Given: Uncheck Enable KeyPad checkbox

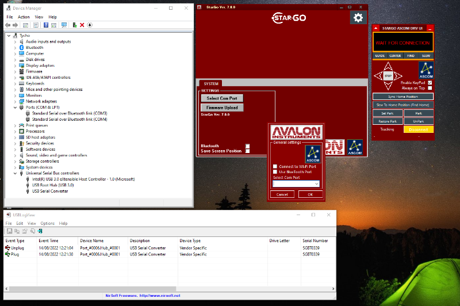Looking at the screenshot, I should (430, 83).
